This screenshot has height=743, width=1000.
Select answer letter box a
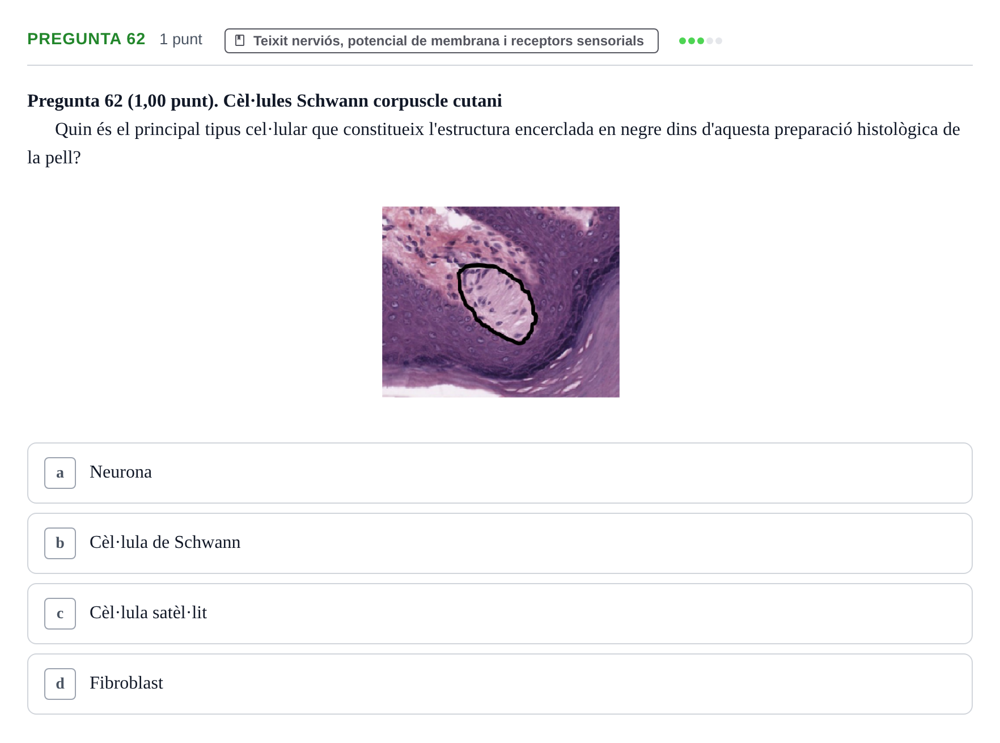tap(60, 473)
